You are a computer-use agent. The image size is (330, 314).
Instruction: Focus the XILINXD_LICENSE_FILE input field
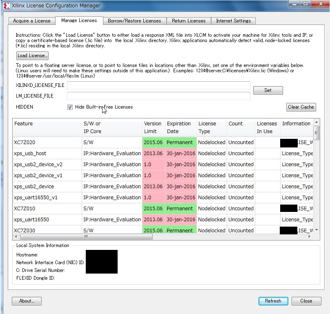(158, 85)
